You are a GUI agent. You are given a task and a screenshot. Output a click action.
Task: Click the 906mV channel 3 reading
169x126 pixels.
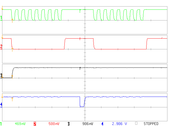tap(88, 124)
